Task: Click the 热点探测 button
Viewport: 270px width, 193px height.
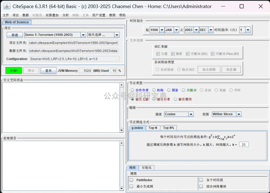Action: (209, 69)
